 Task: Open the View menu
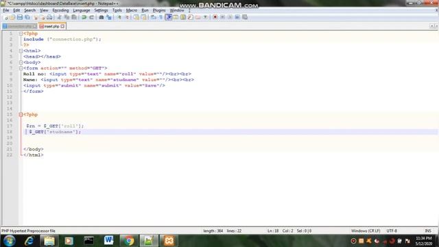(44, 10)
